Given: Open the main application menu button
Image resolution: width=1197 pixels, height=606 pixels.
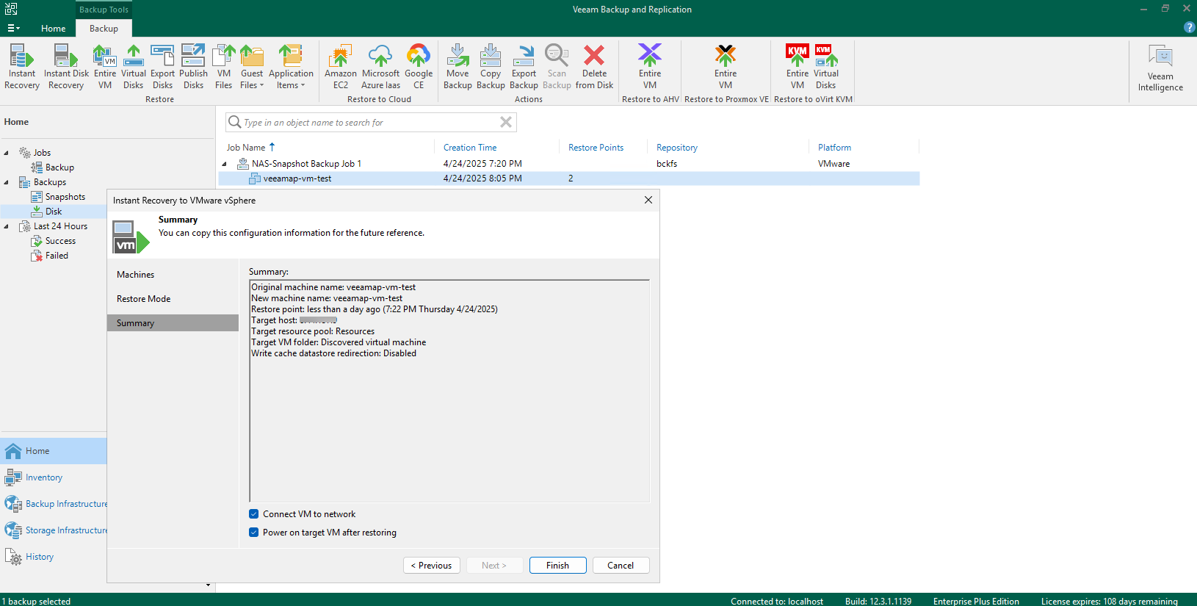Looking at the screenshot, I should pos(13,28).
